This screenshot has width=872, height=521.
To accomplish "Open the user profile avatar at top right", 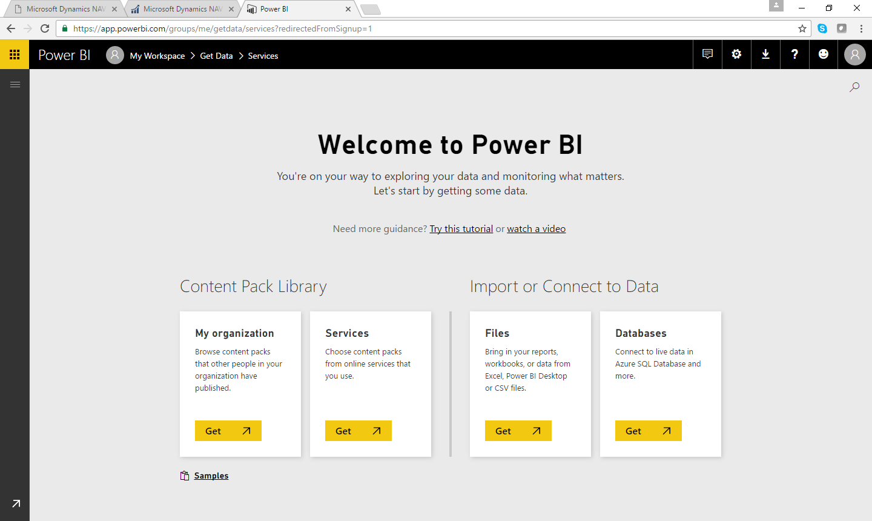I will click(854, 55).
